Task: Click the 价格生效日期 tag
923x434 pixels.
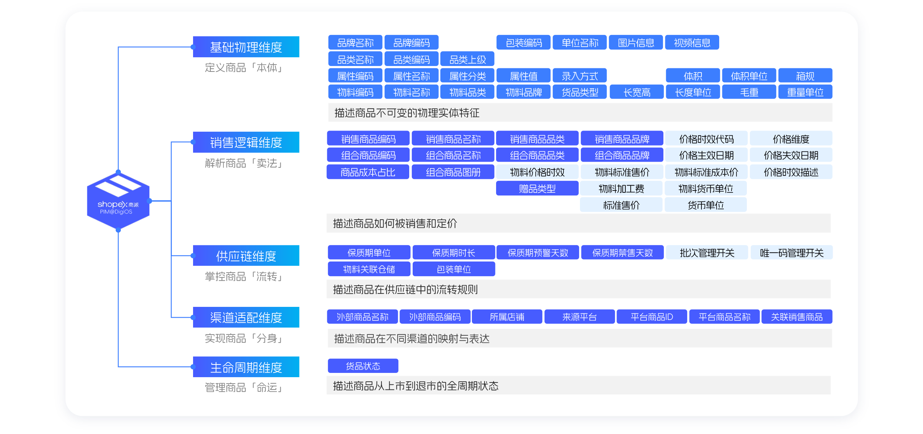Action: [x=706, y=155]
